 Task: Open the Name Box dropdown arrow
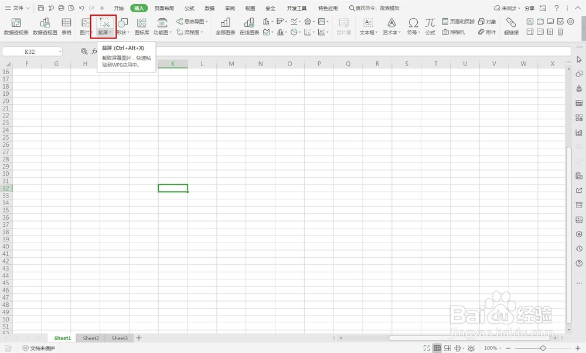pos(60,51)
